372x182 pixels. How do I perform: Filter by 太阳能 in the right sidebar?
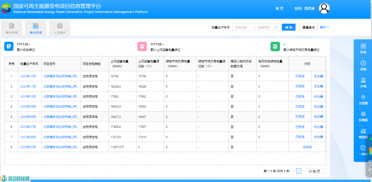point(363,100)
